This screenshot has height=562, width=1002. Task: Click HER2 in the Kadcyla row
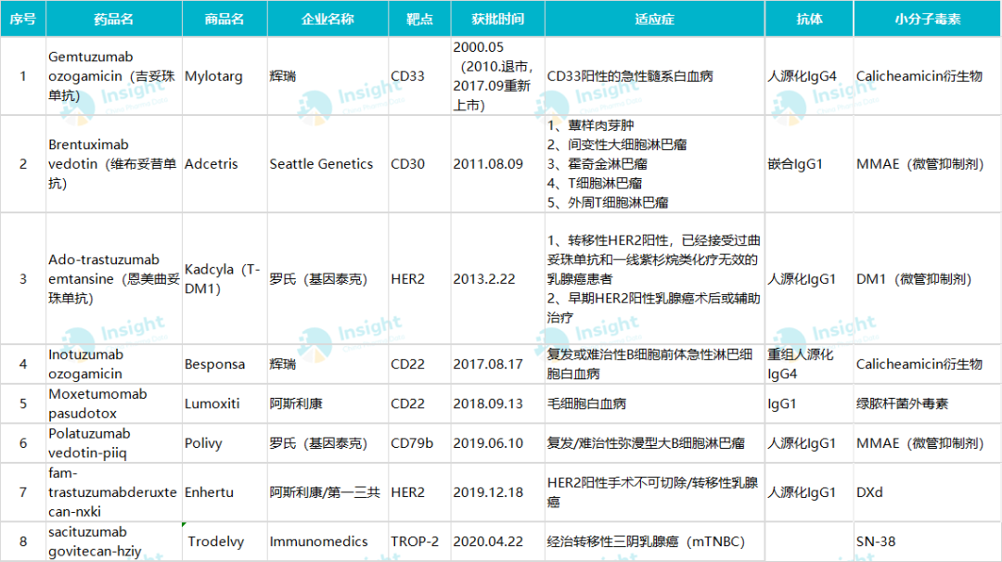pos(419,279)
